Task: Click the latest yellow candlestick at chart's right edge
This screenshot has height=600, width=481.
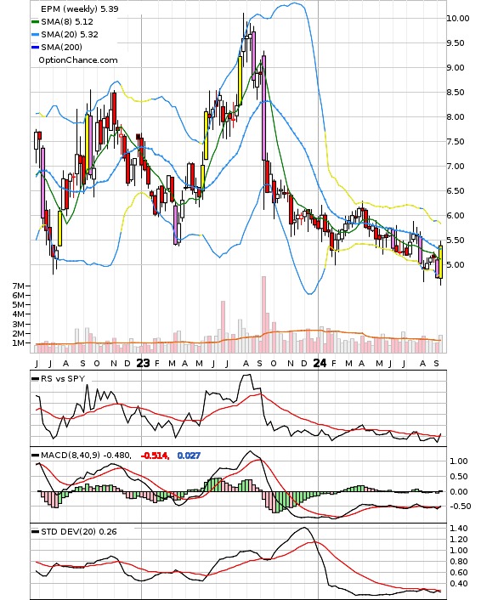Action: (441, 262)
